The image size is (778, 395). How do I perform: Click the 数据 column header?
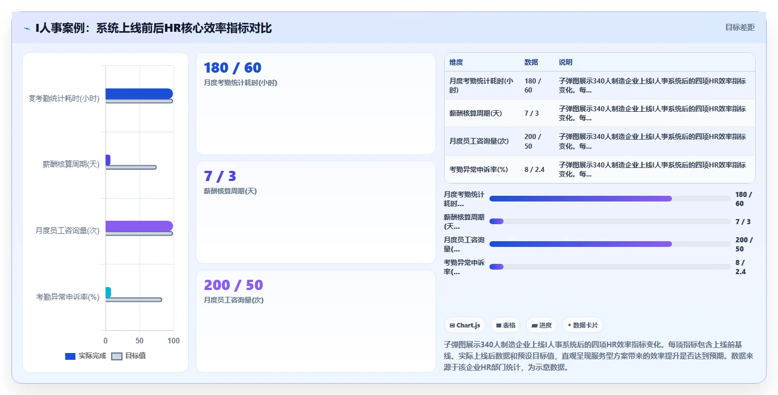pyautogui.click(x=531, y=62)
